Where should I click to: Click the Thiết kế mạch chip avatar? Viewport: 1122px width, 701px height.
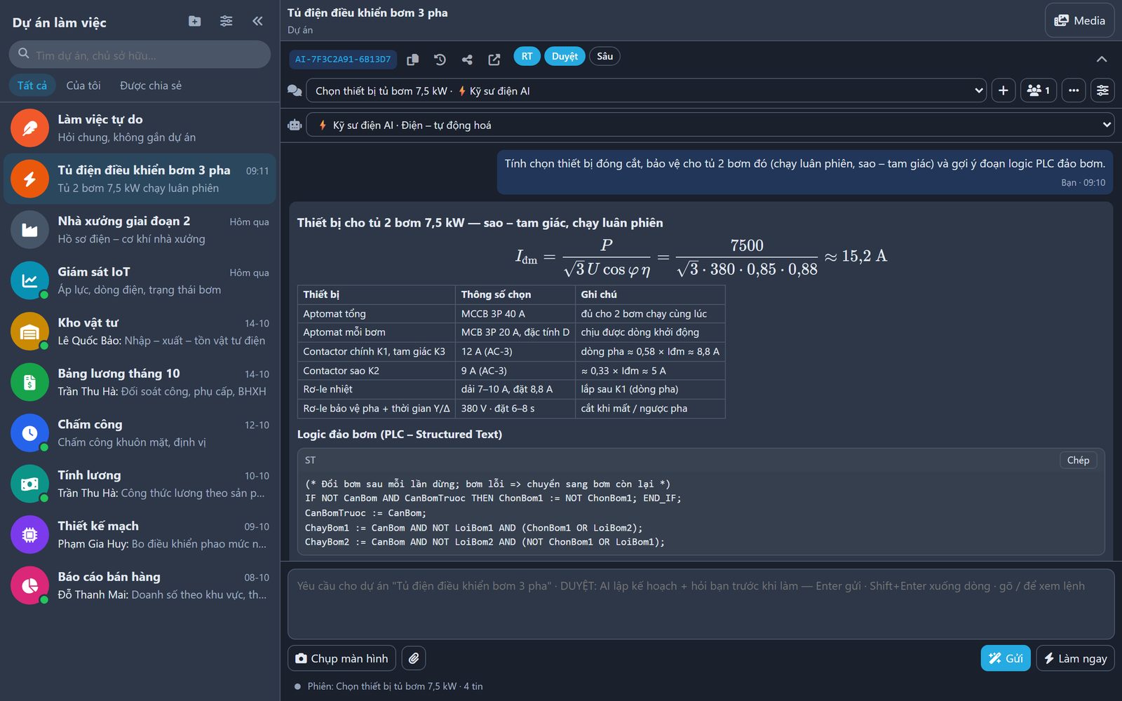(29, 535)
